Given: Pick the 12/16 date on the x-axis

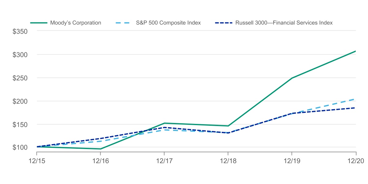Looking at the screenshot, I should pos(100,161).
